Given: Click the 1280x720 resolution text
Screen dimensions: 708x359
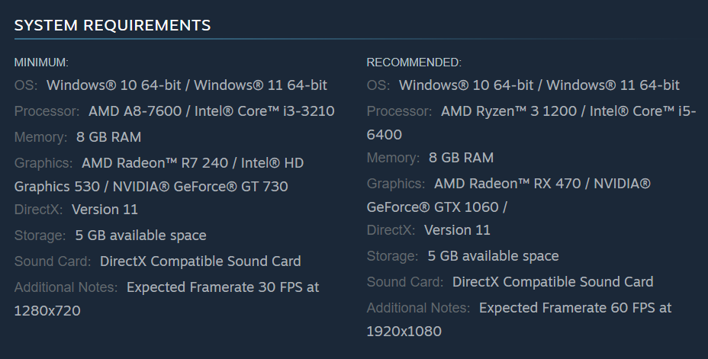Looking at the screenshot, I should [47, 310].
